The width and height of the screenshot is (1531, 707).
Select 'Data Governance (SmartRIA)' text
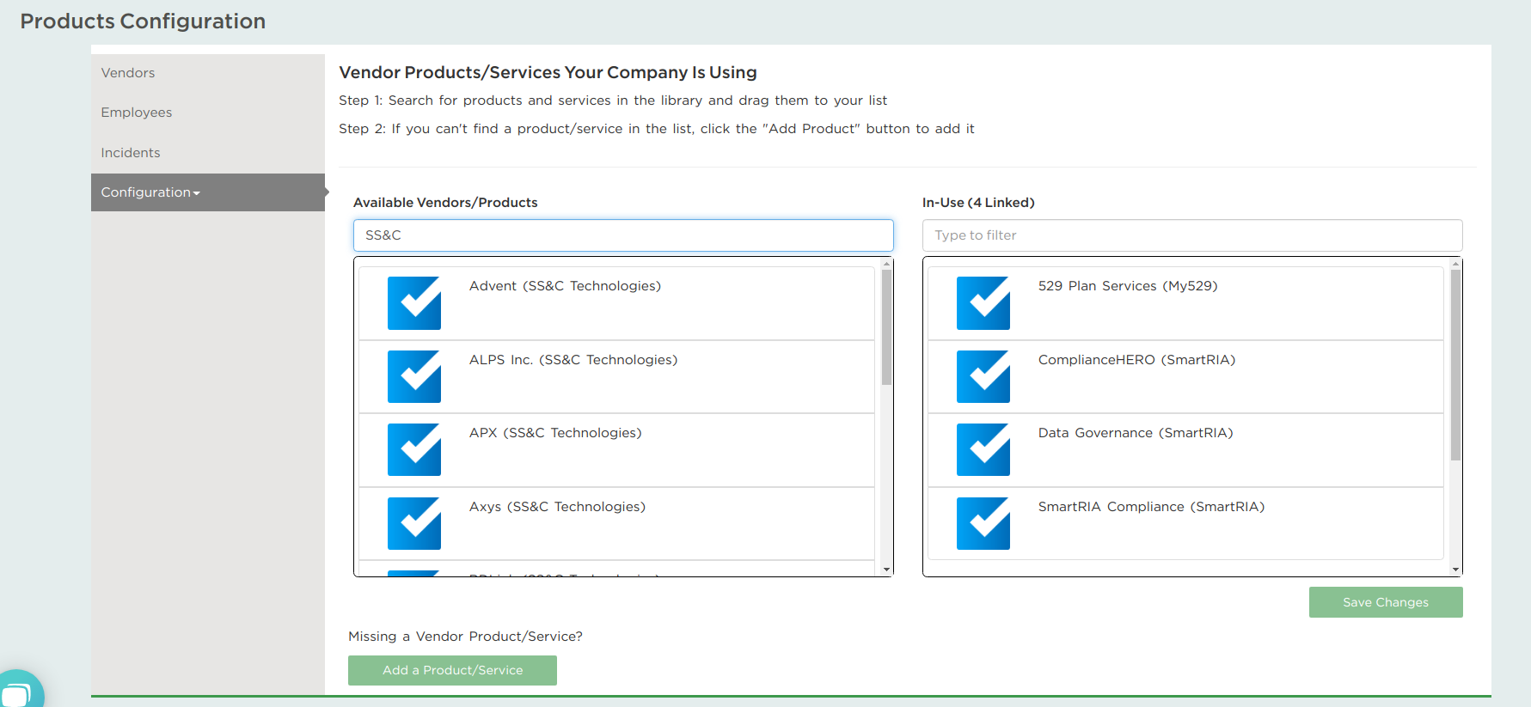point(1136,433)
